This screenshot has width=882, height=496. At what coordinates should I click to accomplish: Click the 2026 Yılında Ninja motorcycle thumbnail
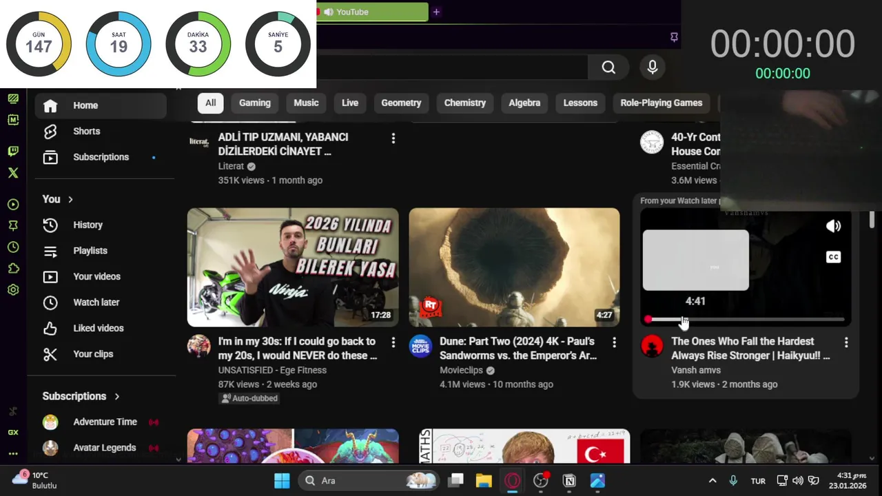click(293, 267)
